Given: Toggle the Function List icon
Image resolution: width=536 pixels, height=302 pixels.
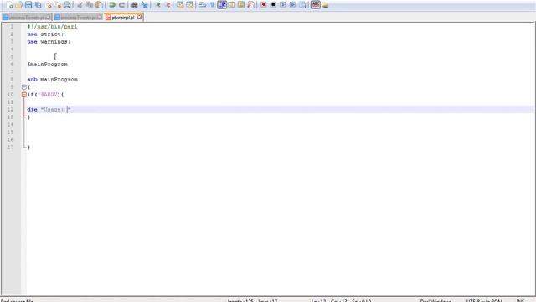Looking at the screenshot, I should pos(250,5).
